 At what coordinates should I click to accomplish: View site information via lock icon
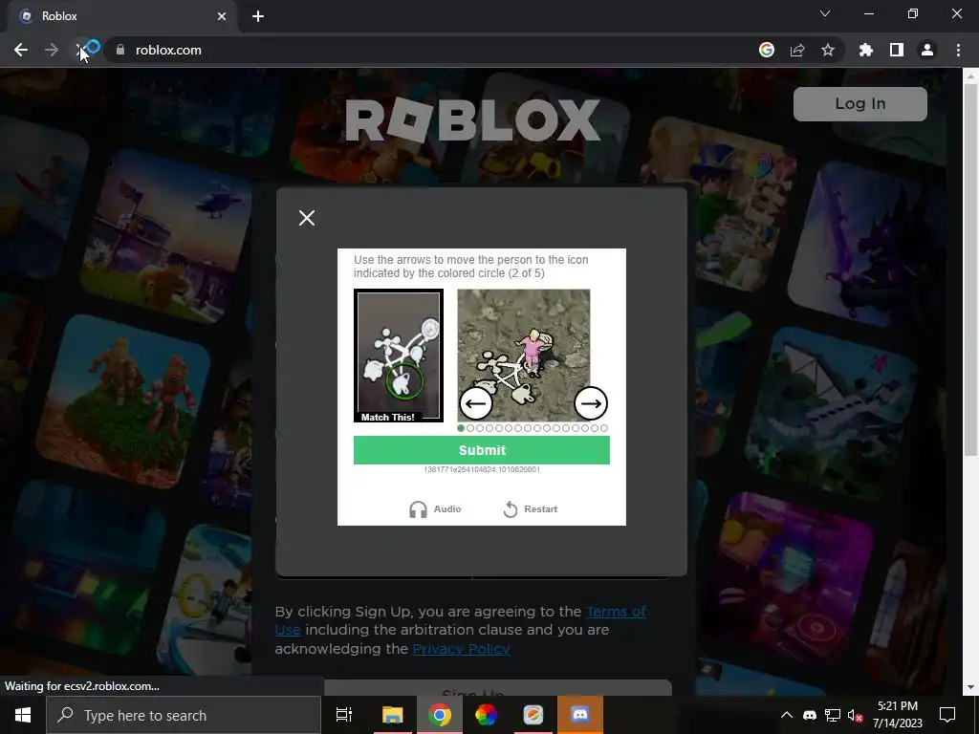click(x=120, y=50)
